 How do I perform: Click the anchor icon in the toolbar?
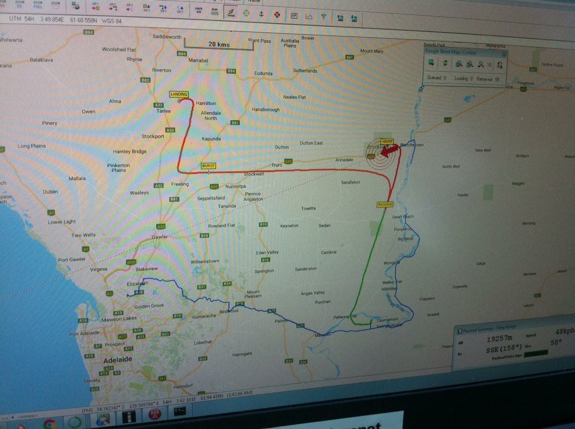coord(262,14)
